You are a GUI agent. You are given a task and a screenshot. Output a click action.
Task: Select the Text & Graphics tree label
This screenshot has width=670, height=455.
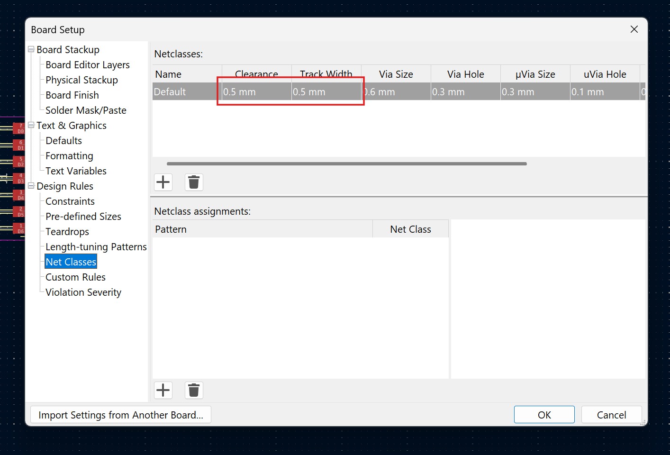tap(72, 126)
